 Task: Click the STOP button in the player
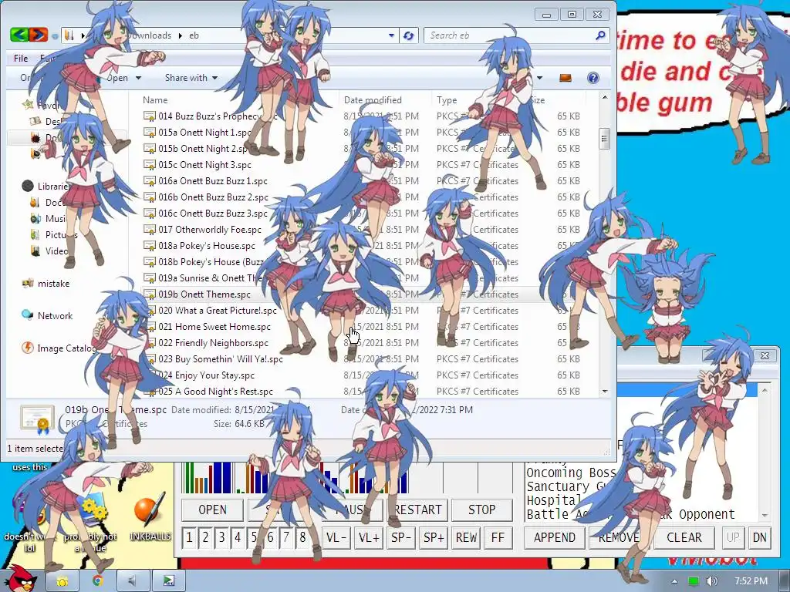pos(481,510)
